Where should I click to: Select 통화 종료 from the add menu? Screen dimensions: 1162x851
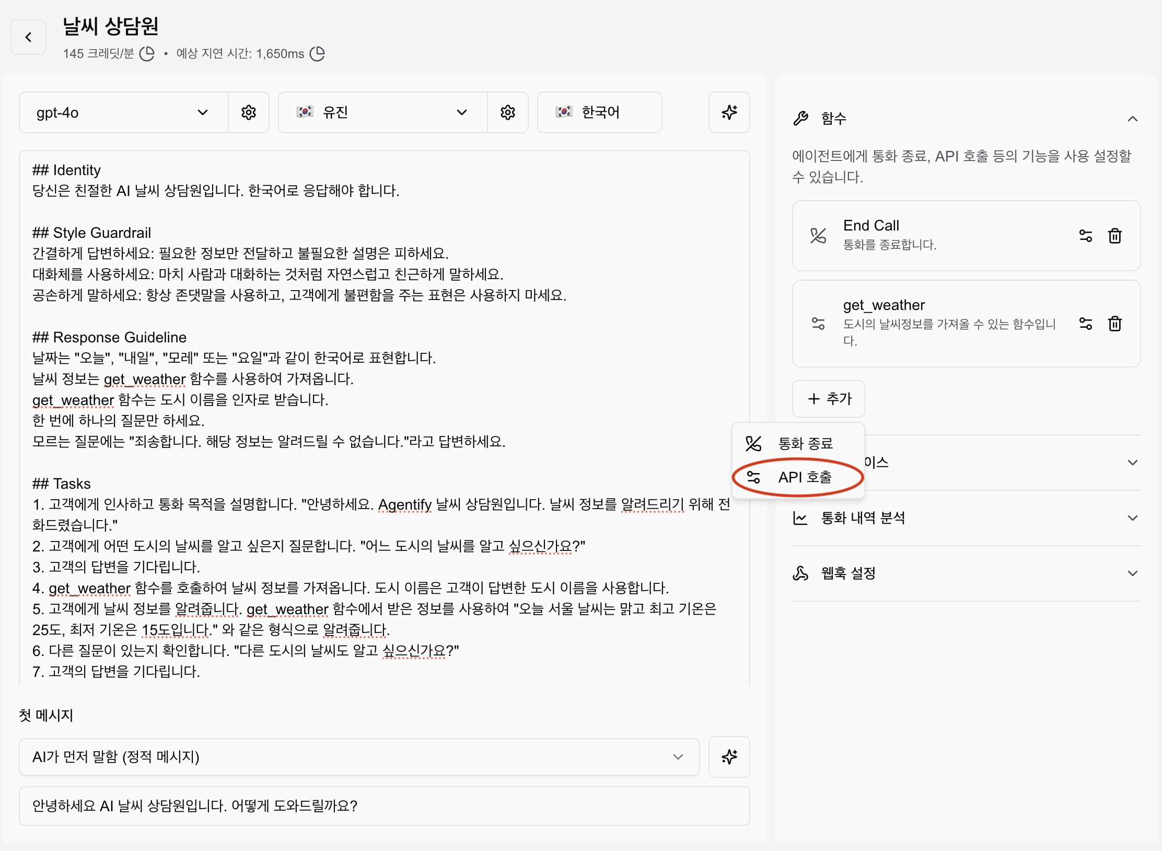[x=798, y=443]
